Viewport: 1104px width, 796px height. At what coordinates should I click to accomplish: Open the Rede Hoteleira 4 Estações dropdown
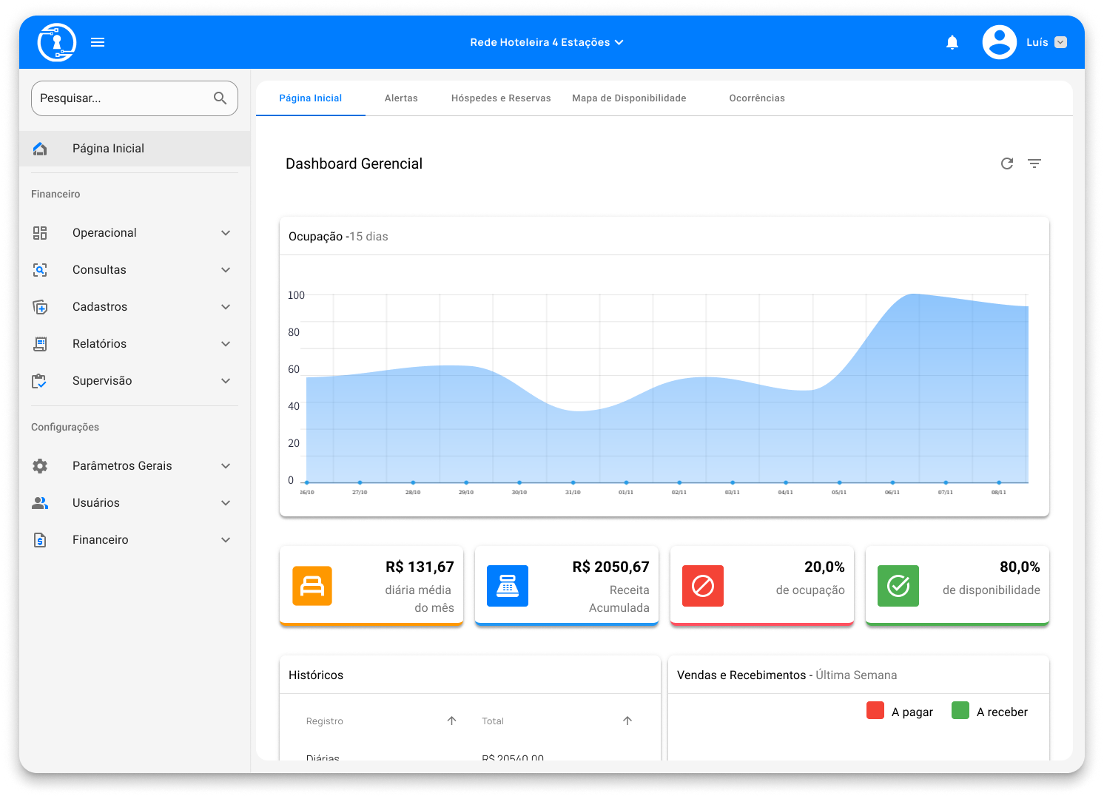click(x=547, y=42)
